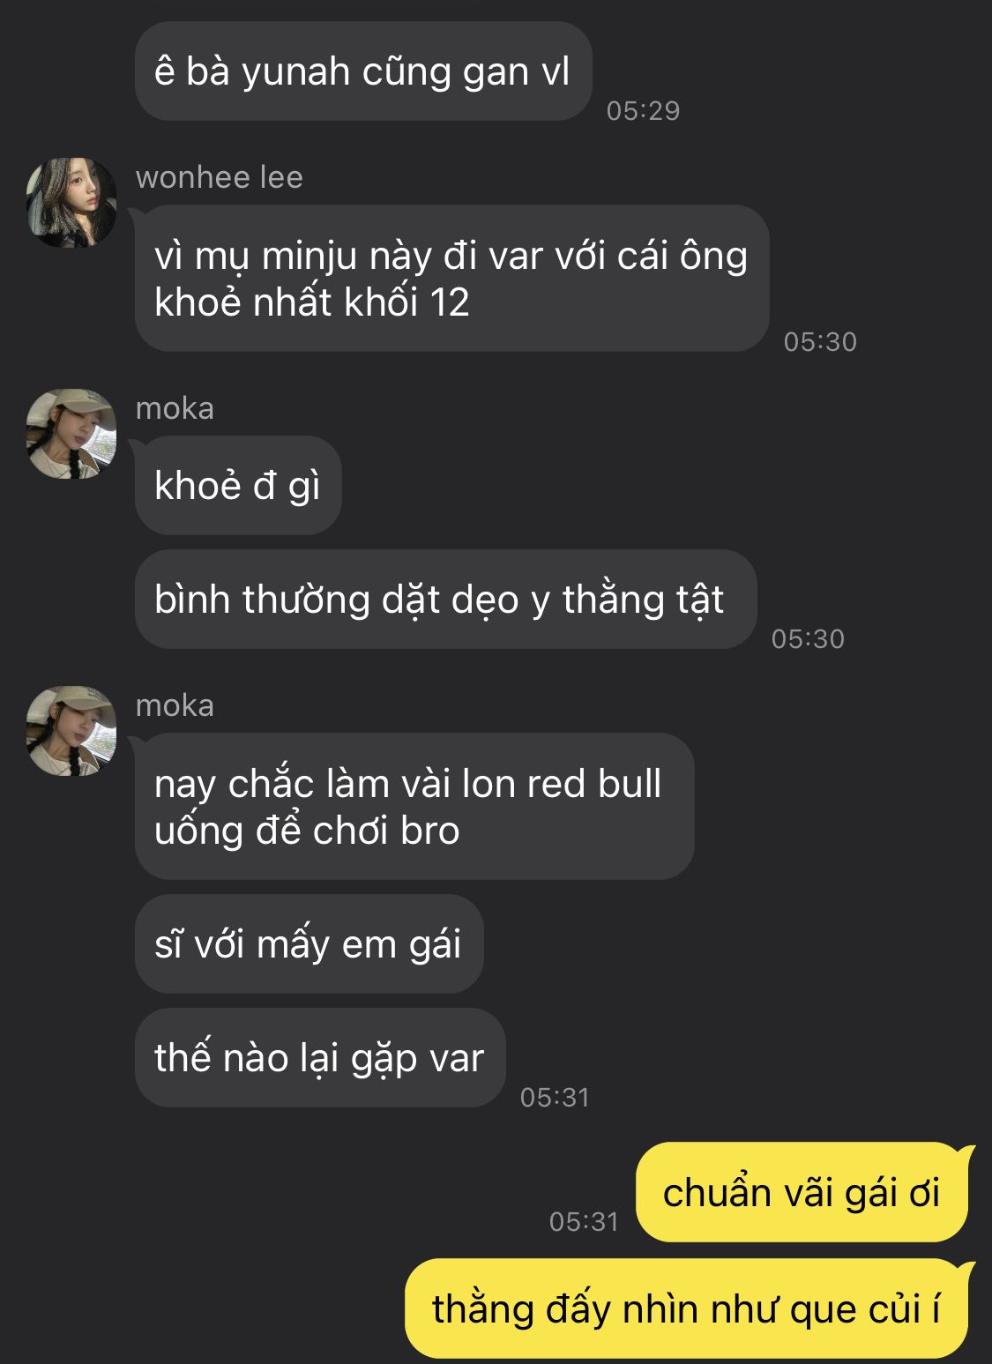This screenshot has height=1364, width=992.
Task: Select the 'khoẻ đ gì' message bubble
Action: (x=238, y=486)
